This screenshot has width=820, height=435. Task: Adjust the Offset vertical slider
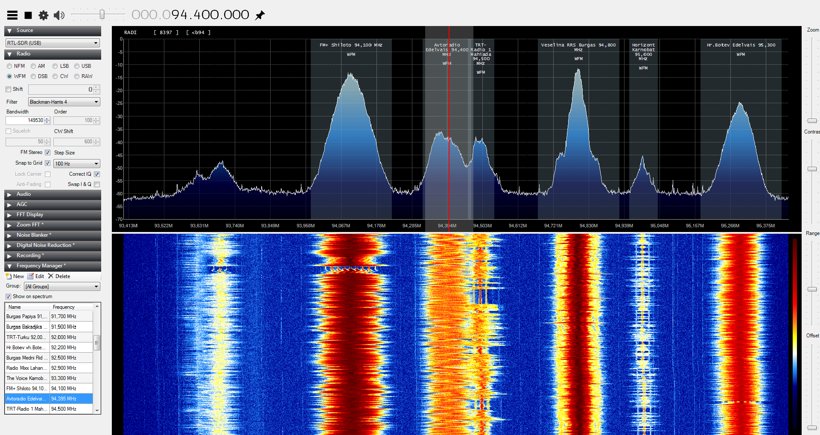(812, 427)
